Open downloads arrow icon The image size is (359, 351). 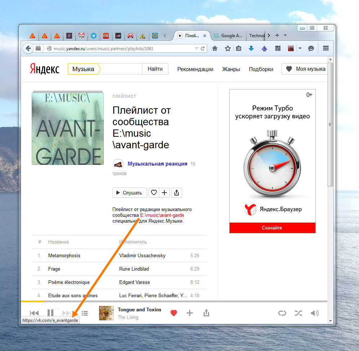coord(251,48)
